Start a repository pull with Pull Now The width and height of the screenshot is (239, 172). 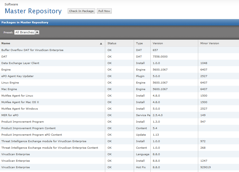(104, 11)
